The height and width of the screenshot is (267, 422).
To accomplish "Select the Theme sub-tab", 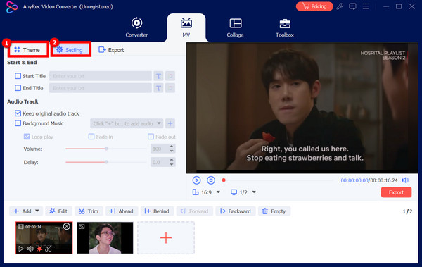I will 28,49.
